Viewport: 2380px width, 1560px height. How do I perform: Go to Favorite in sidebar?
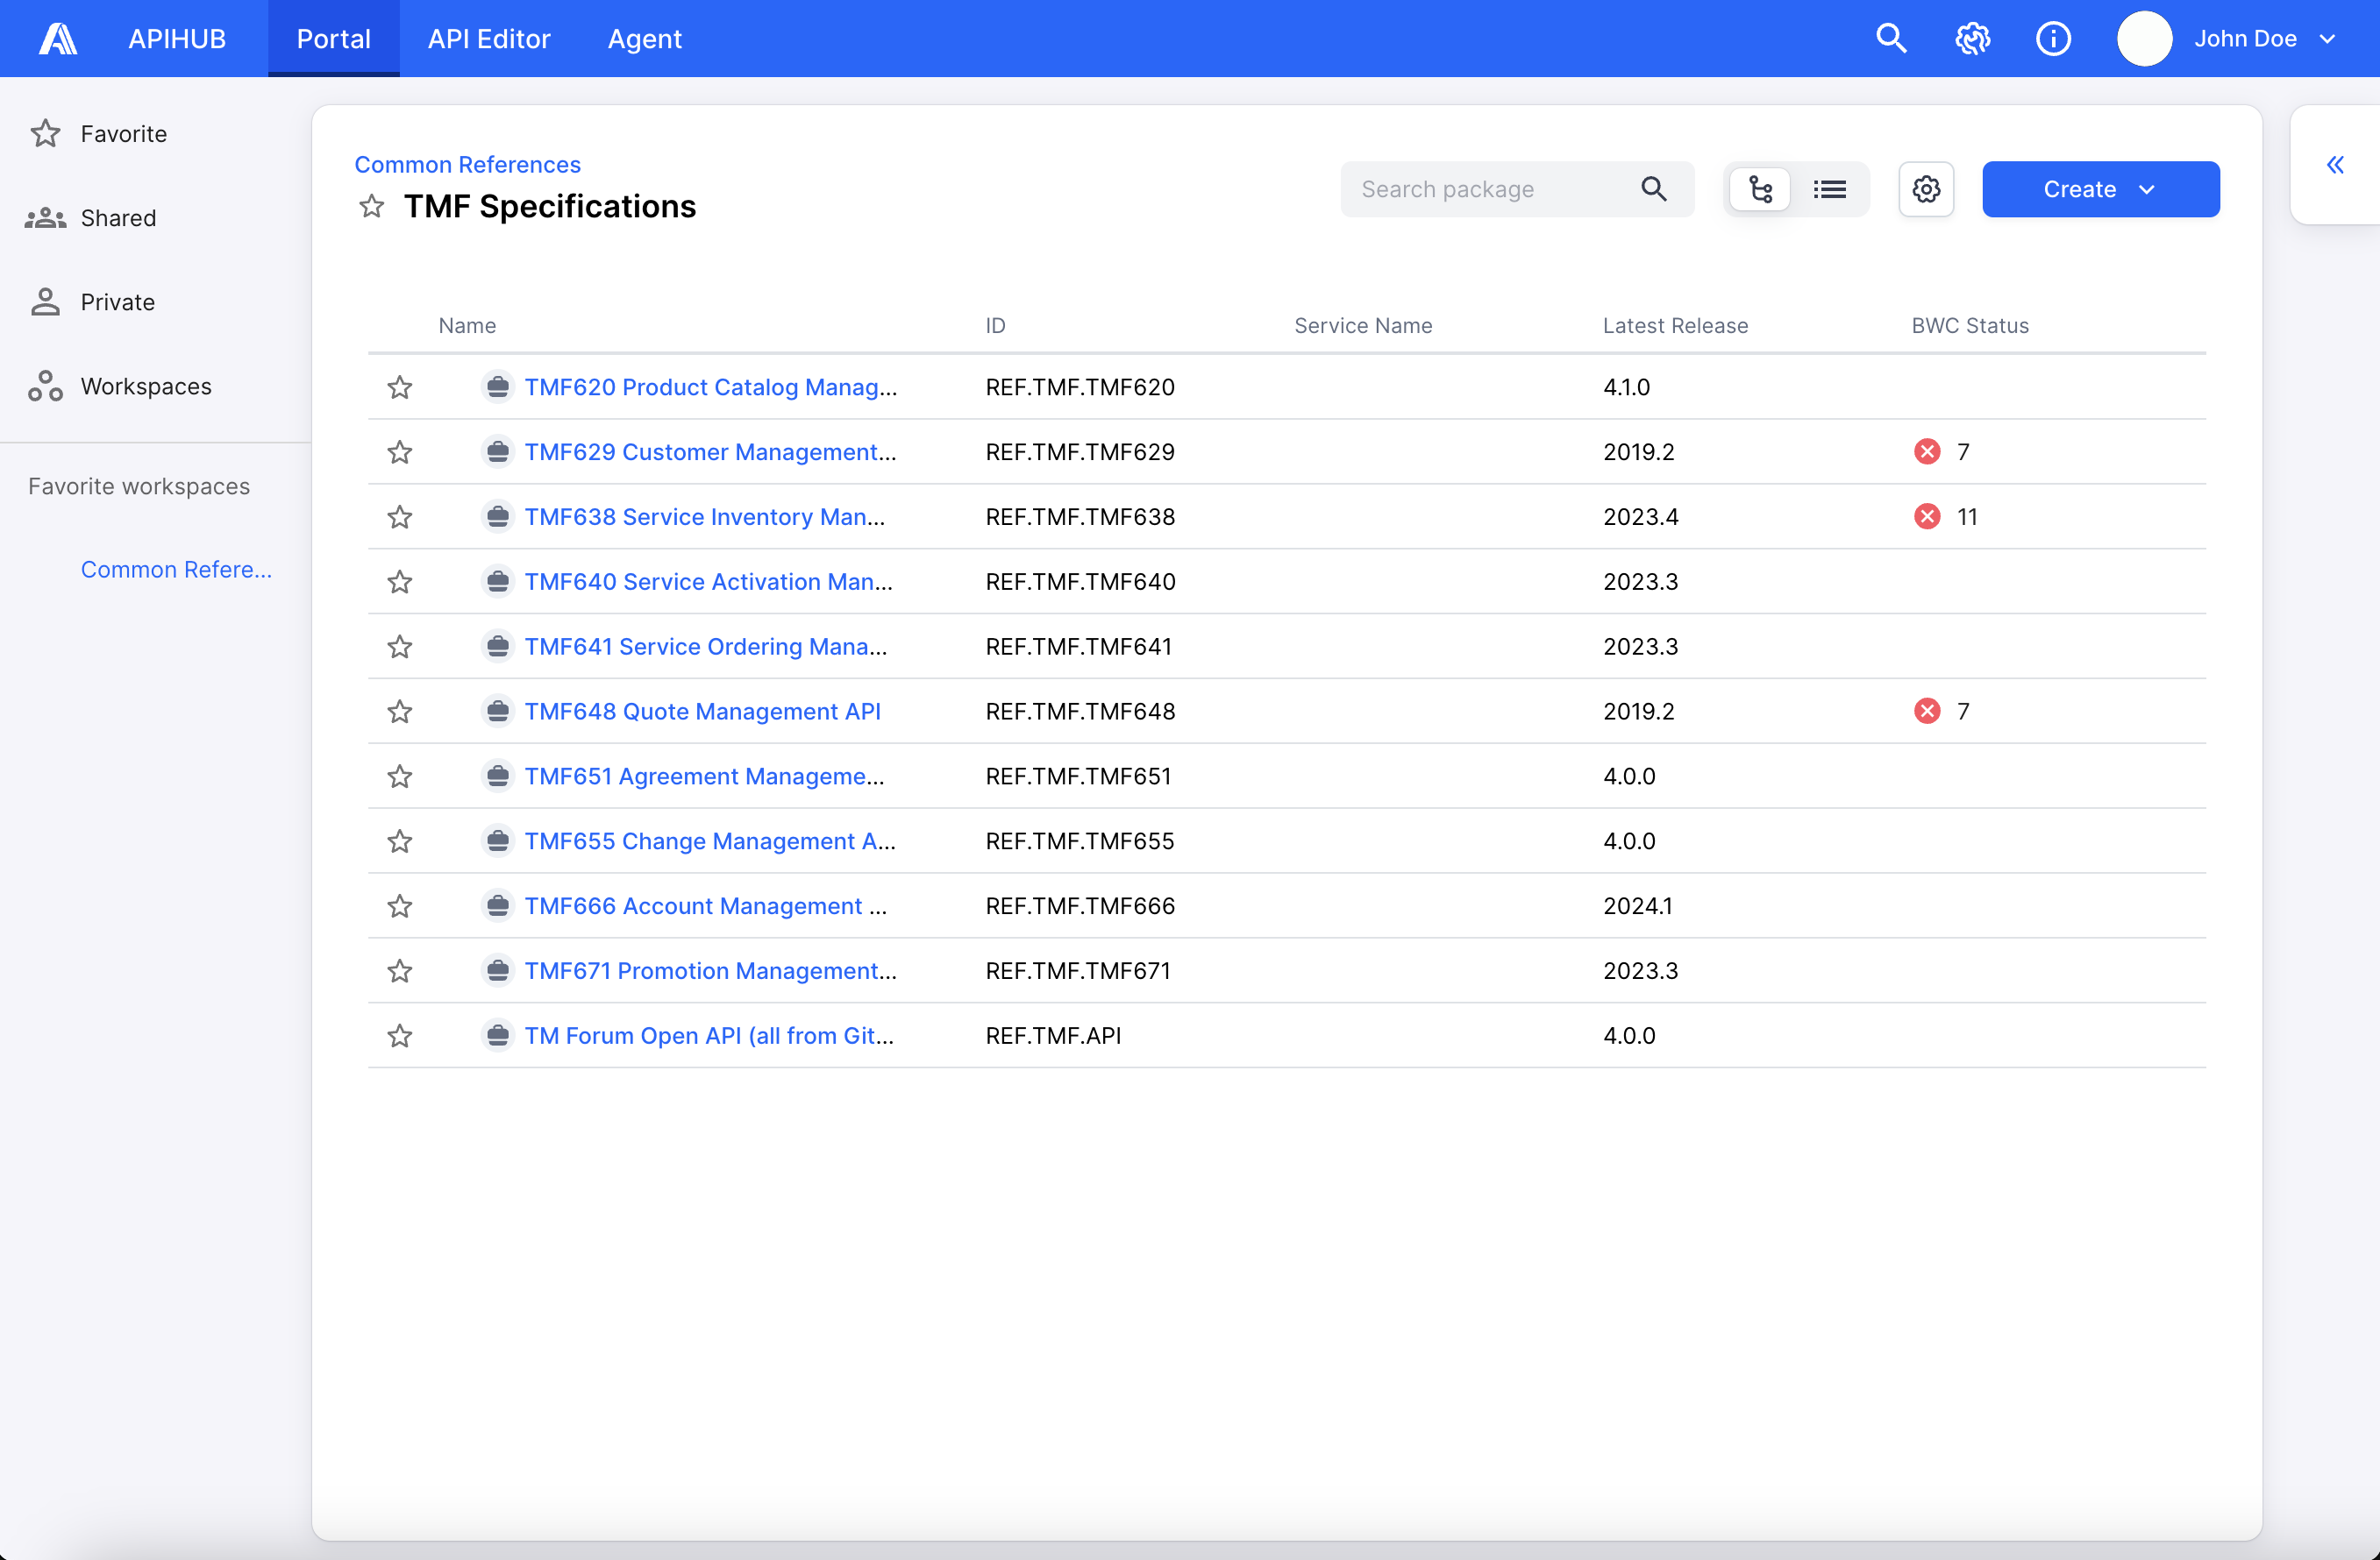click(124, 134)
